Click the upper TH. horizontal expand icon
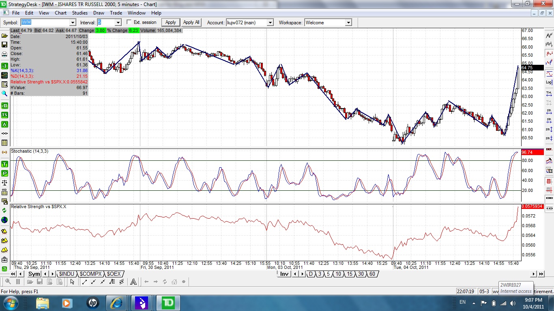Image resolution: width=554 pixels, height=311 pixels. [x=549, y=94]
